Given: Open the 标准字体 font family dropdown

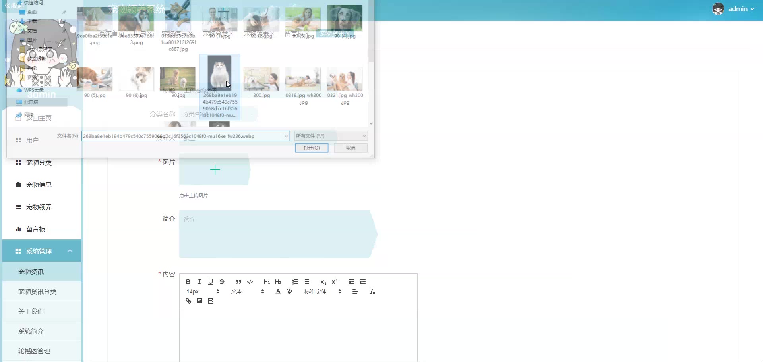Looking at the screenshot, I should click(x=323, y=291).
